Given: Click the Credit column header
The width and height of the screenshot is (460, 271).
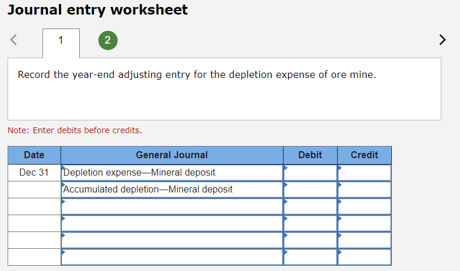Looking at the screenshot, I should [365, 155].
